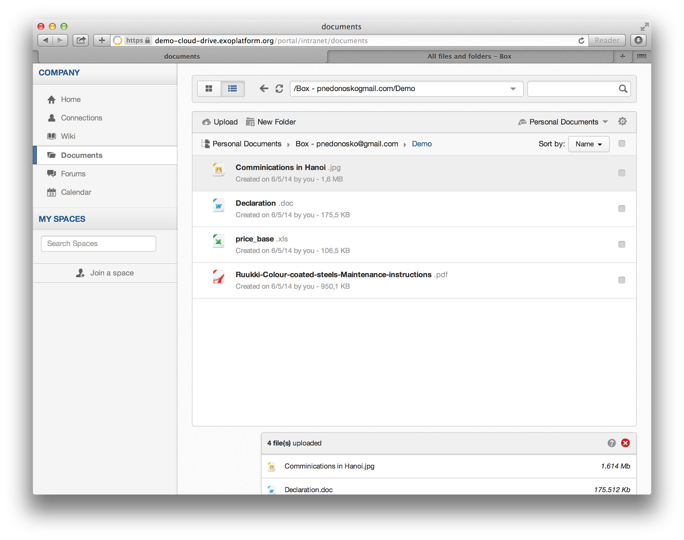The height and width of the screenshot is (540, 684).
Task: Switch to All files and folders Box tab
Action: coord(469,56)
